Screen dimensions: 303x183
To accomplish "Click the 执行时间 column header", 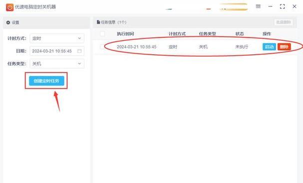I will [x=125, y=34].
